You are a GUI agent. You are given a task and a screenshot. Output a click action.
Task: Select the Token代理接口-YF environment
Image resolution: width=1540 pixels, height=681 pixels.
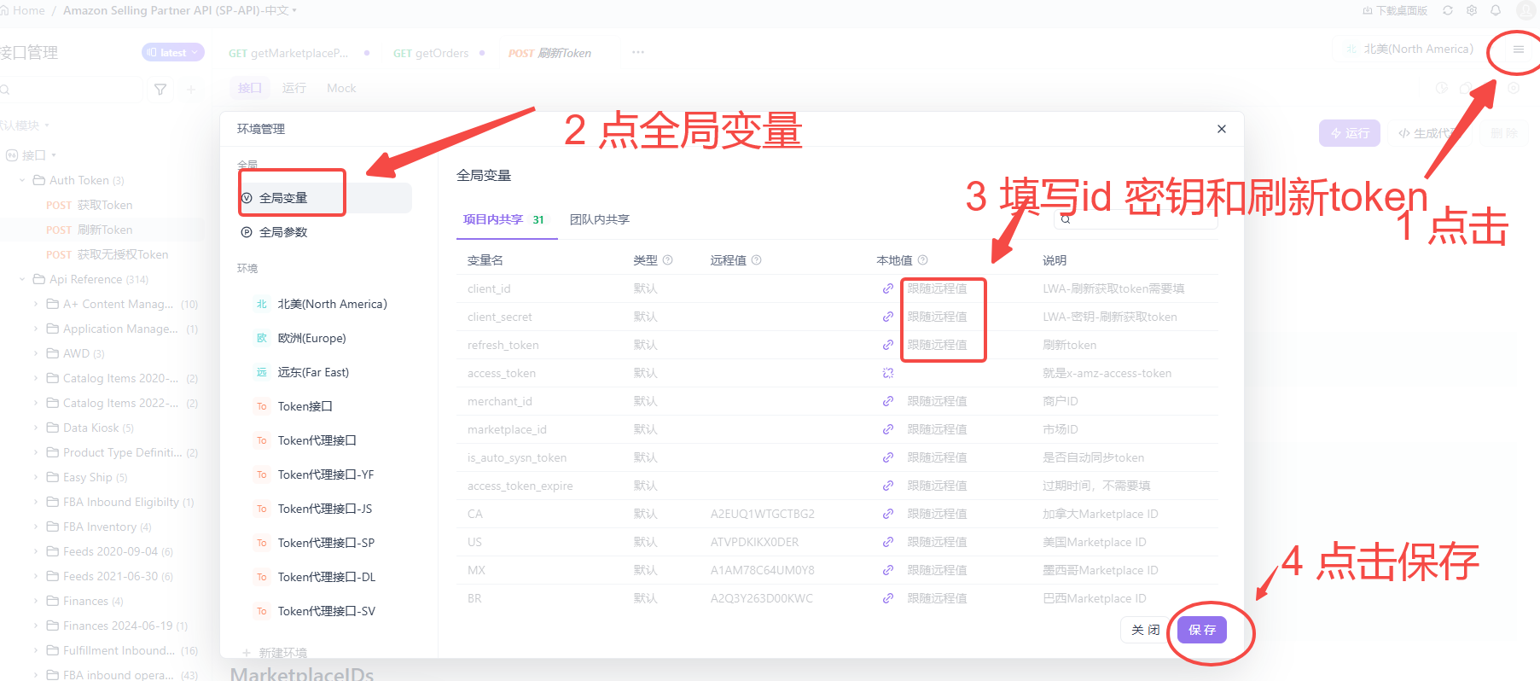click(324, 474)
